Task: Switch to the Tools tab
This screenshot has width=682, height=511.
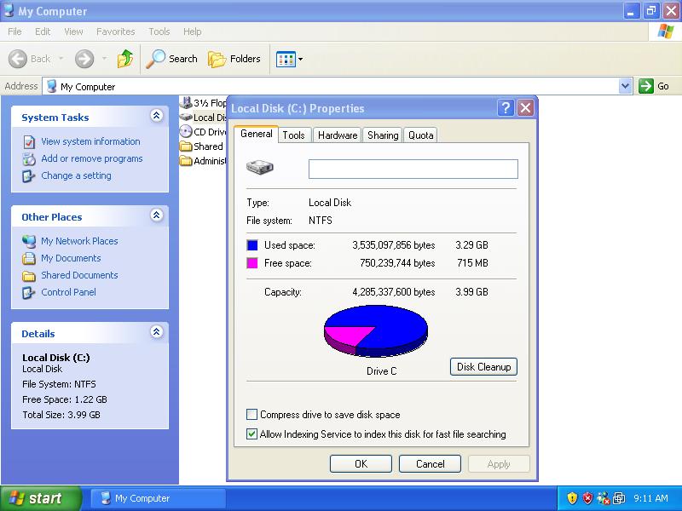Action: [293, 135]
